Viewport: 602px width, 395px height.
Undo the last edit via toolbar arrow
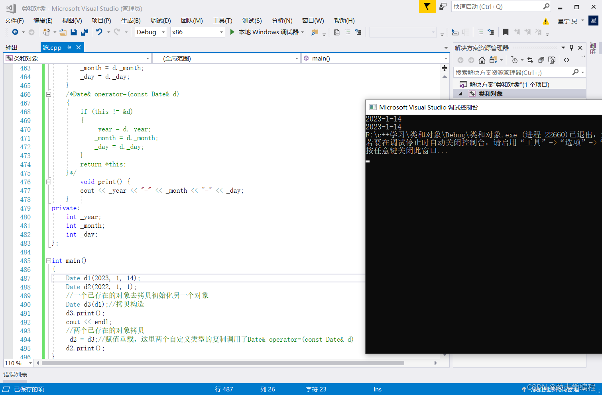pyautogui.click(x=99, y=32)
